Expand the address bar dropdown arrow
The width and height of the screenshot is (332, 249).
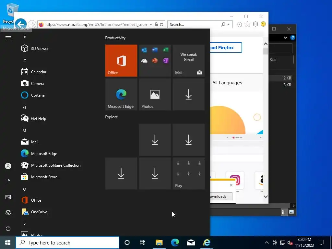pos(151,25)
